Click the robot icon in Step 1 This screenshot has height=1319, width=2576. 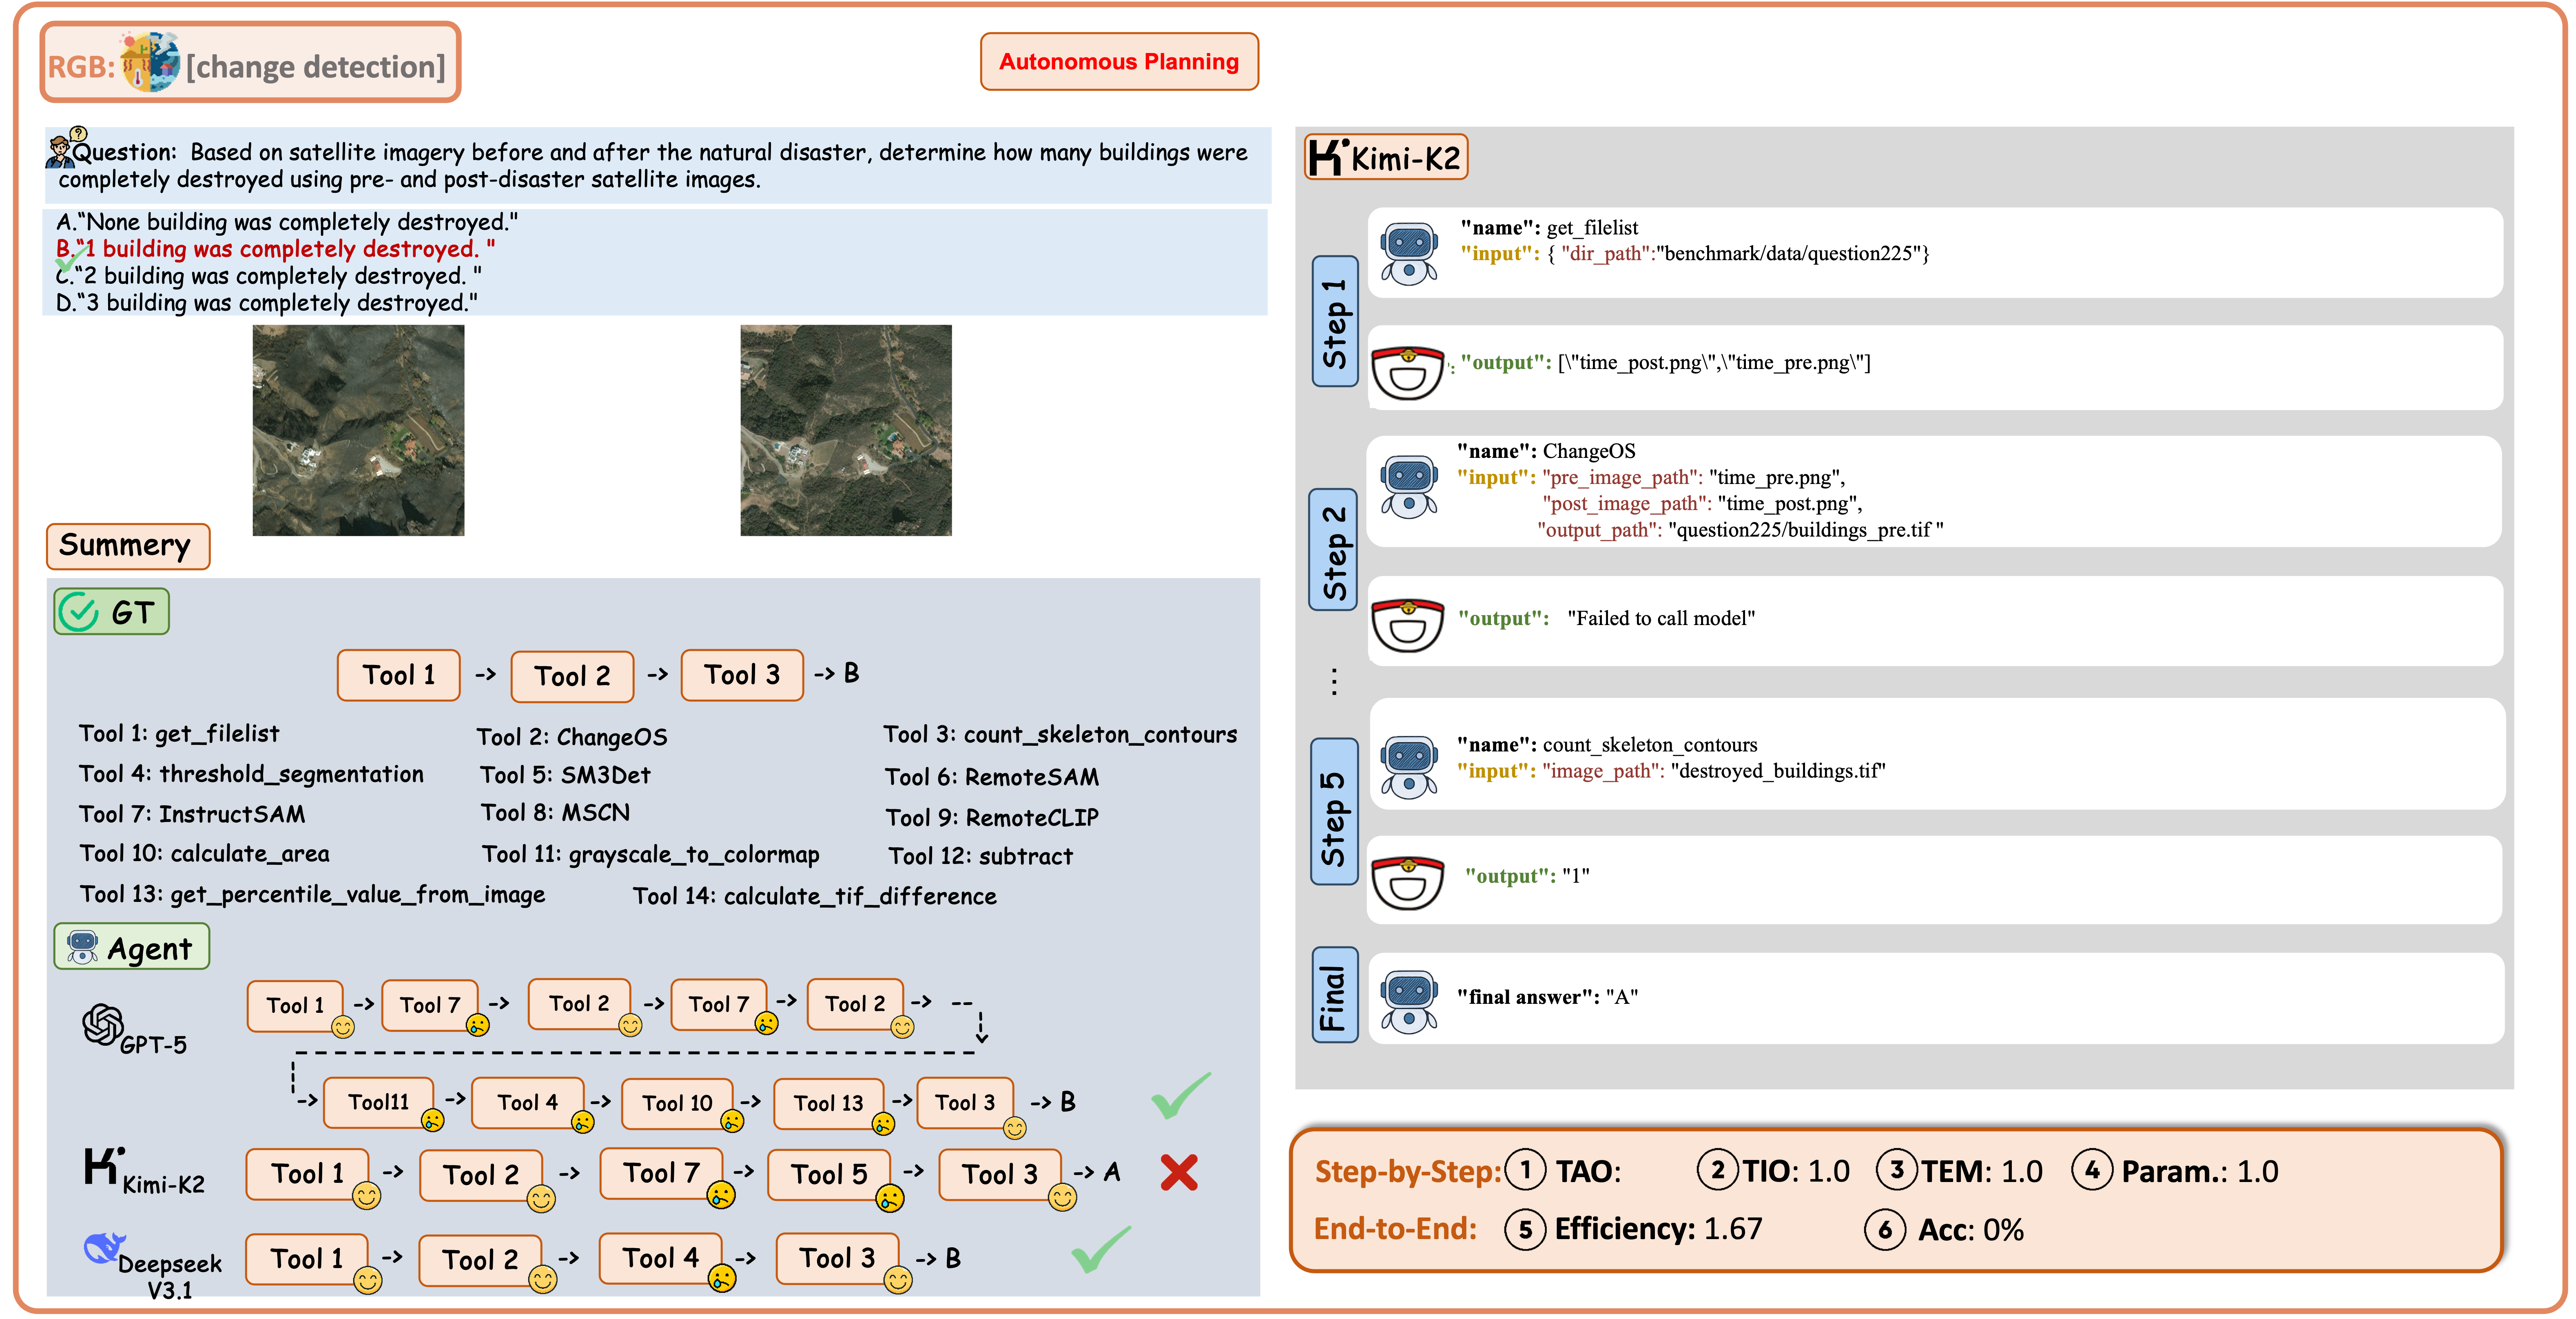pyautogui.click(x=1408, y=253)
